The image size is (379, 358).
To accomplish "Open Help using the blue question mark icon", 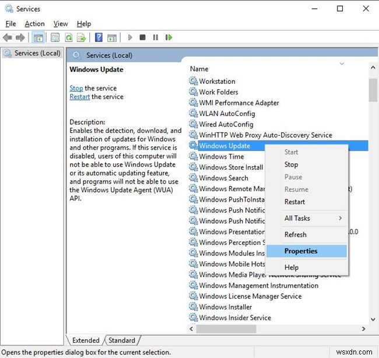I will (99, 38).
